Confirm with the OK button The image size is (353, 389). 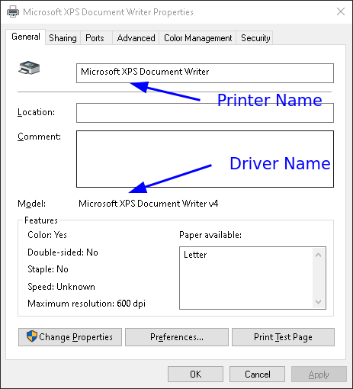pos(195,375)
